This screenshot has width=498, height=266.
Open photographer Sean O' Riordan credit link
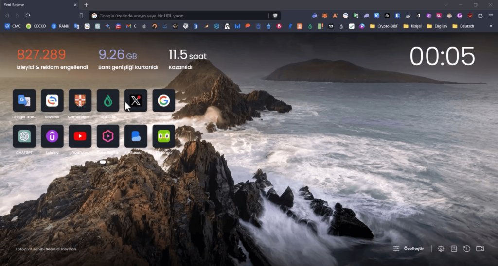pos(61,249)
